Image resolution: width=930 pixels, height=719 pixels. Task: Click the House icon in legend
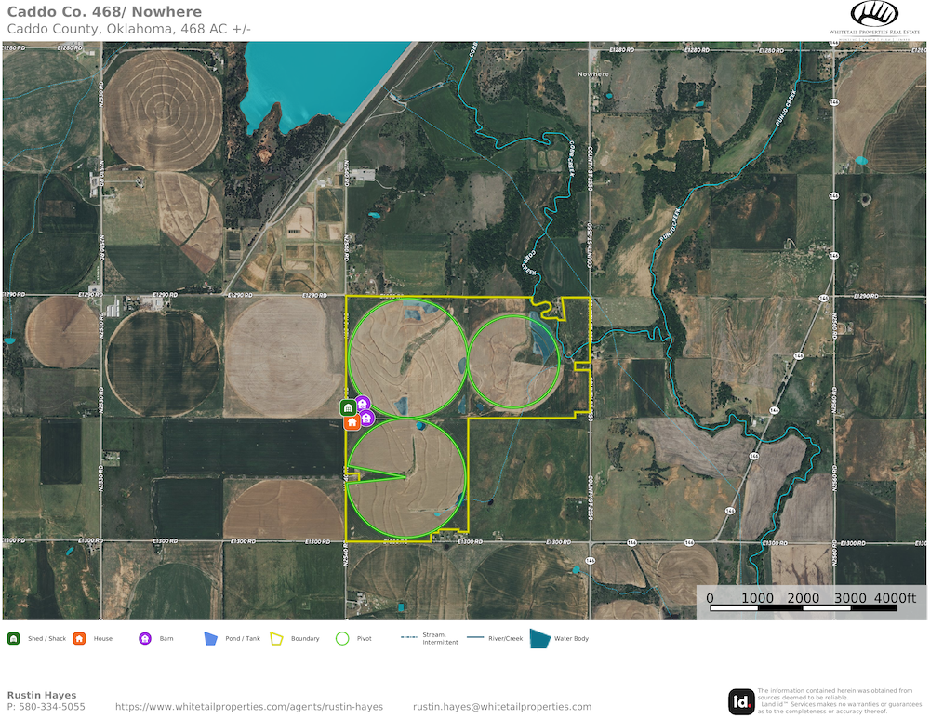coord(79,639)
